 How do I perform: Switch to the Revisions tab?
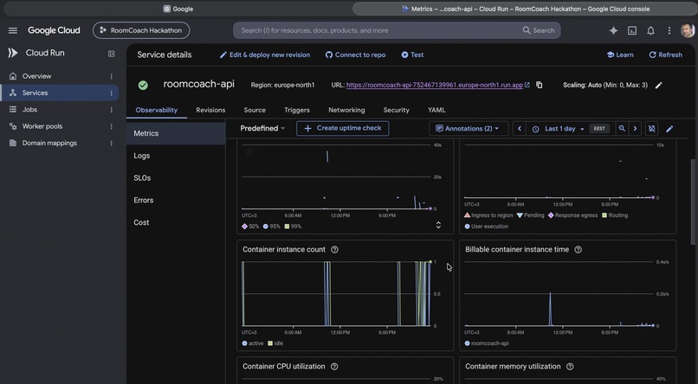click(210, 110)
